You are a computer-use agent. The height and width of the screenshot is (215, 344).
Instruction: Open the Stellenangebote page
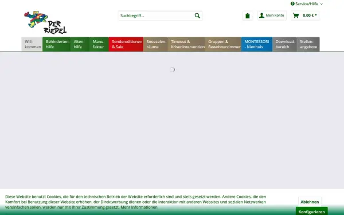tap(308, 44)
